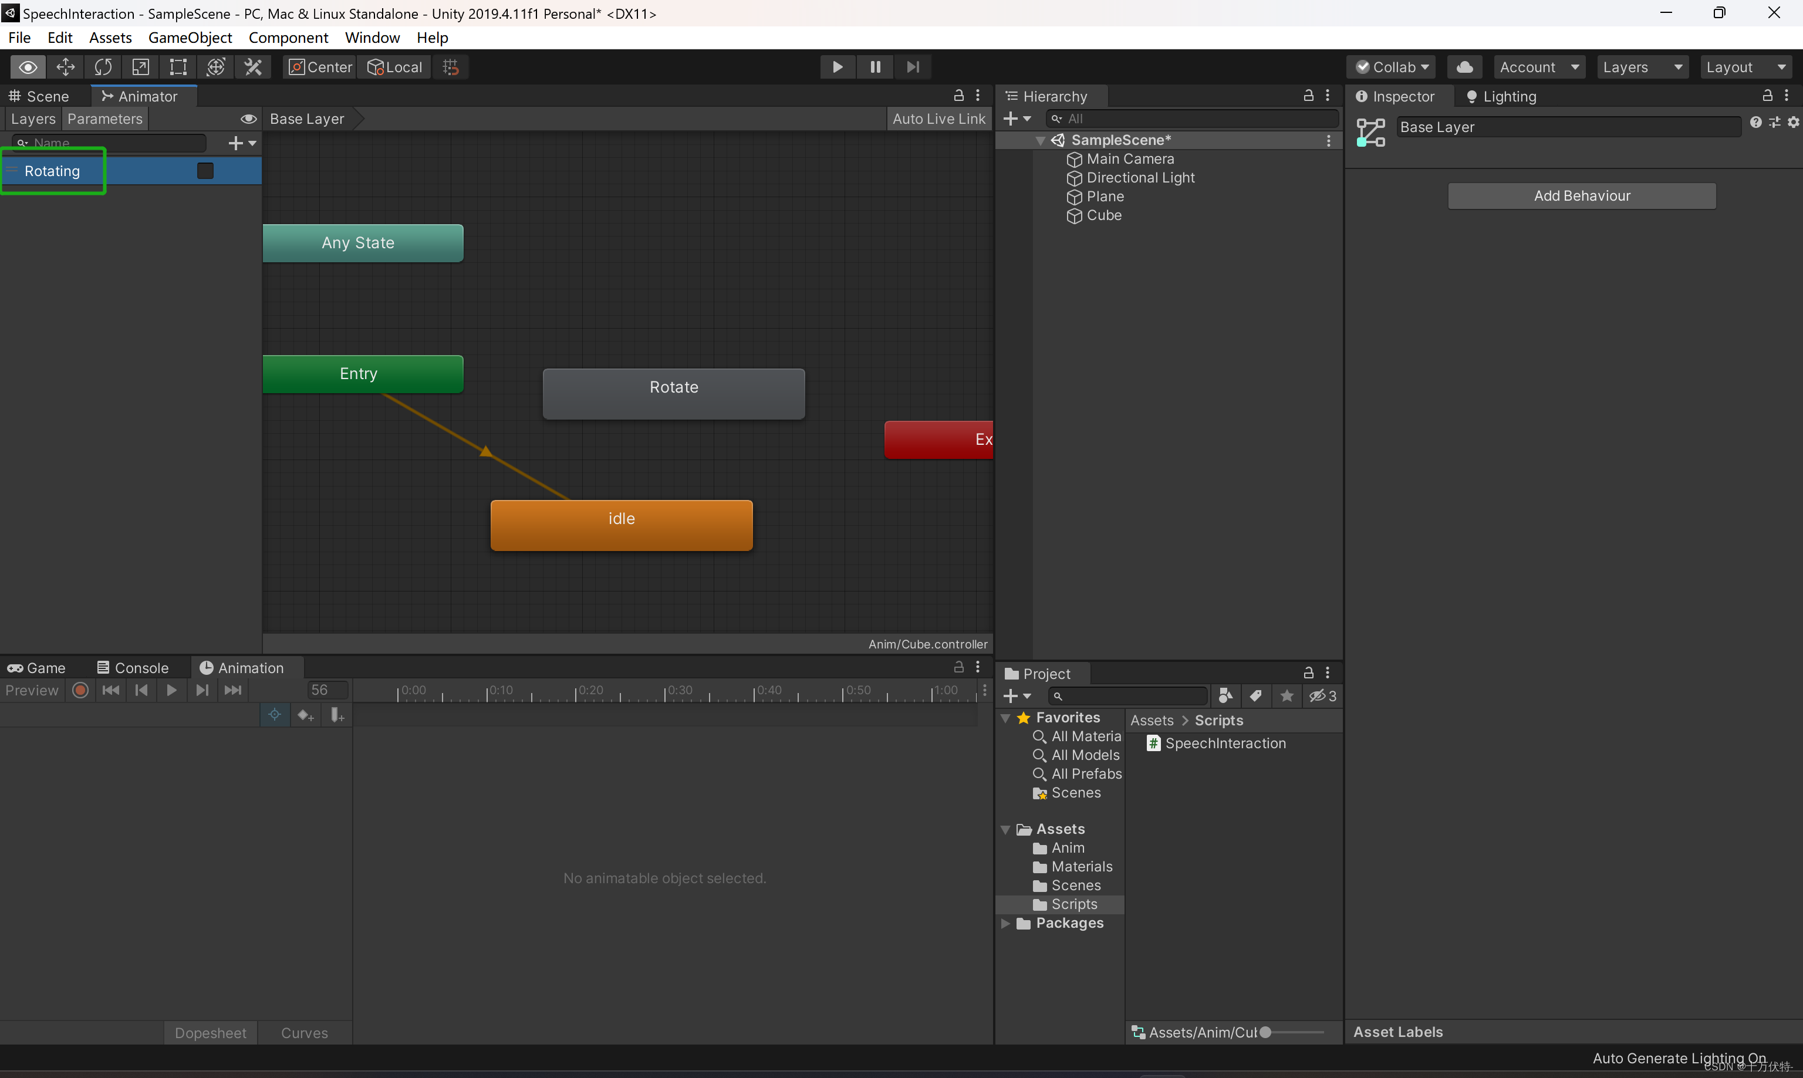Screen dimensions: 1803x1078
Task: Toggle the Animator eye visibility icon
Action: (248, 119)
